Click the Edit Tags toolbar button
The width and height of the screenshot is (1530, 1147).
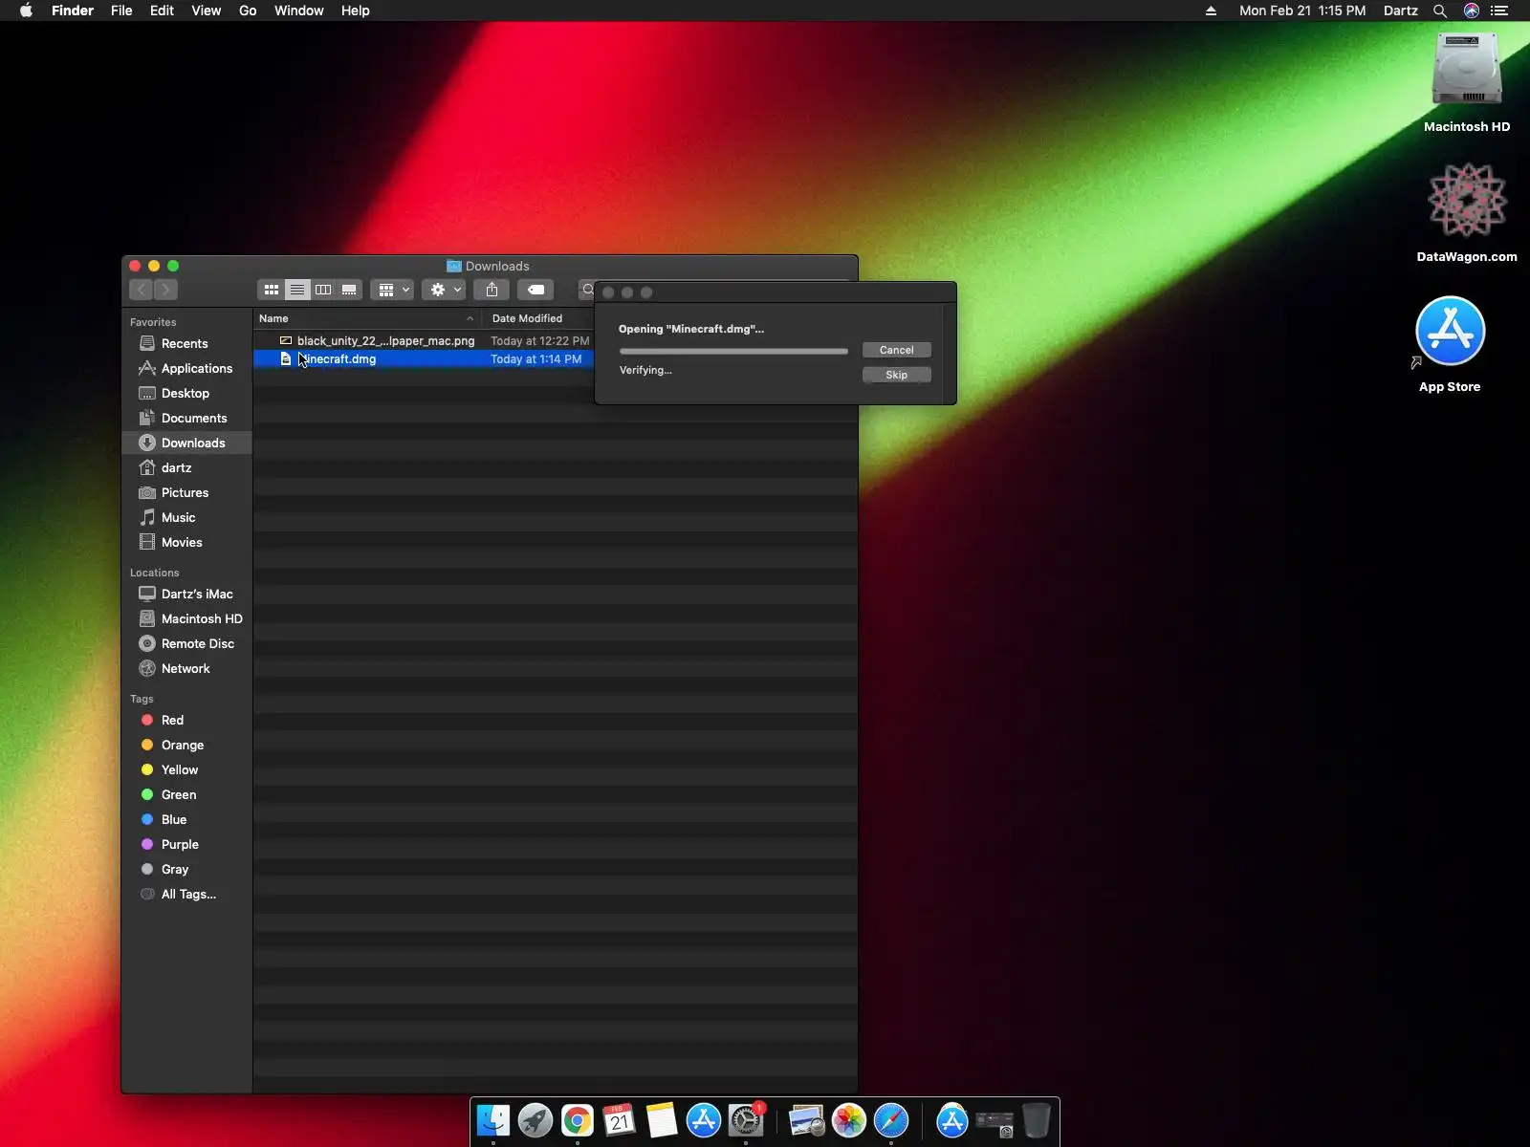pos(536,290)
